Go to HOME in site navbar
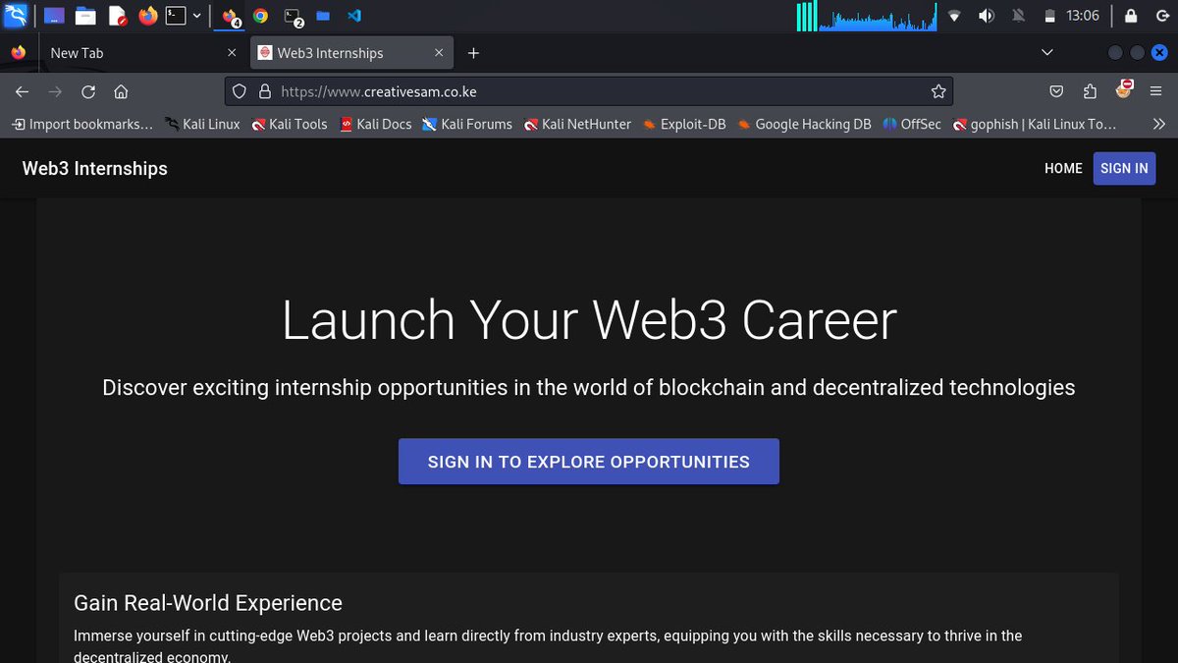The height and width of the screenshot is (663, 1178). [x=1063, y=168]
